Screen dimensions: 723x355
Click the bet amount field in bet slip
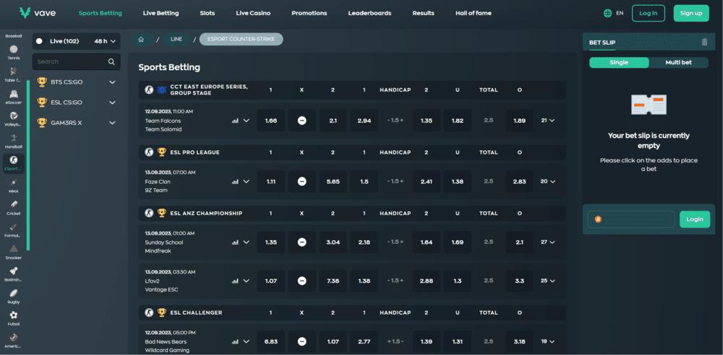pyautogui.click(x=630, y=219)
